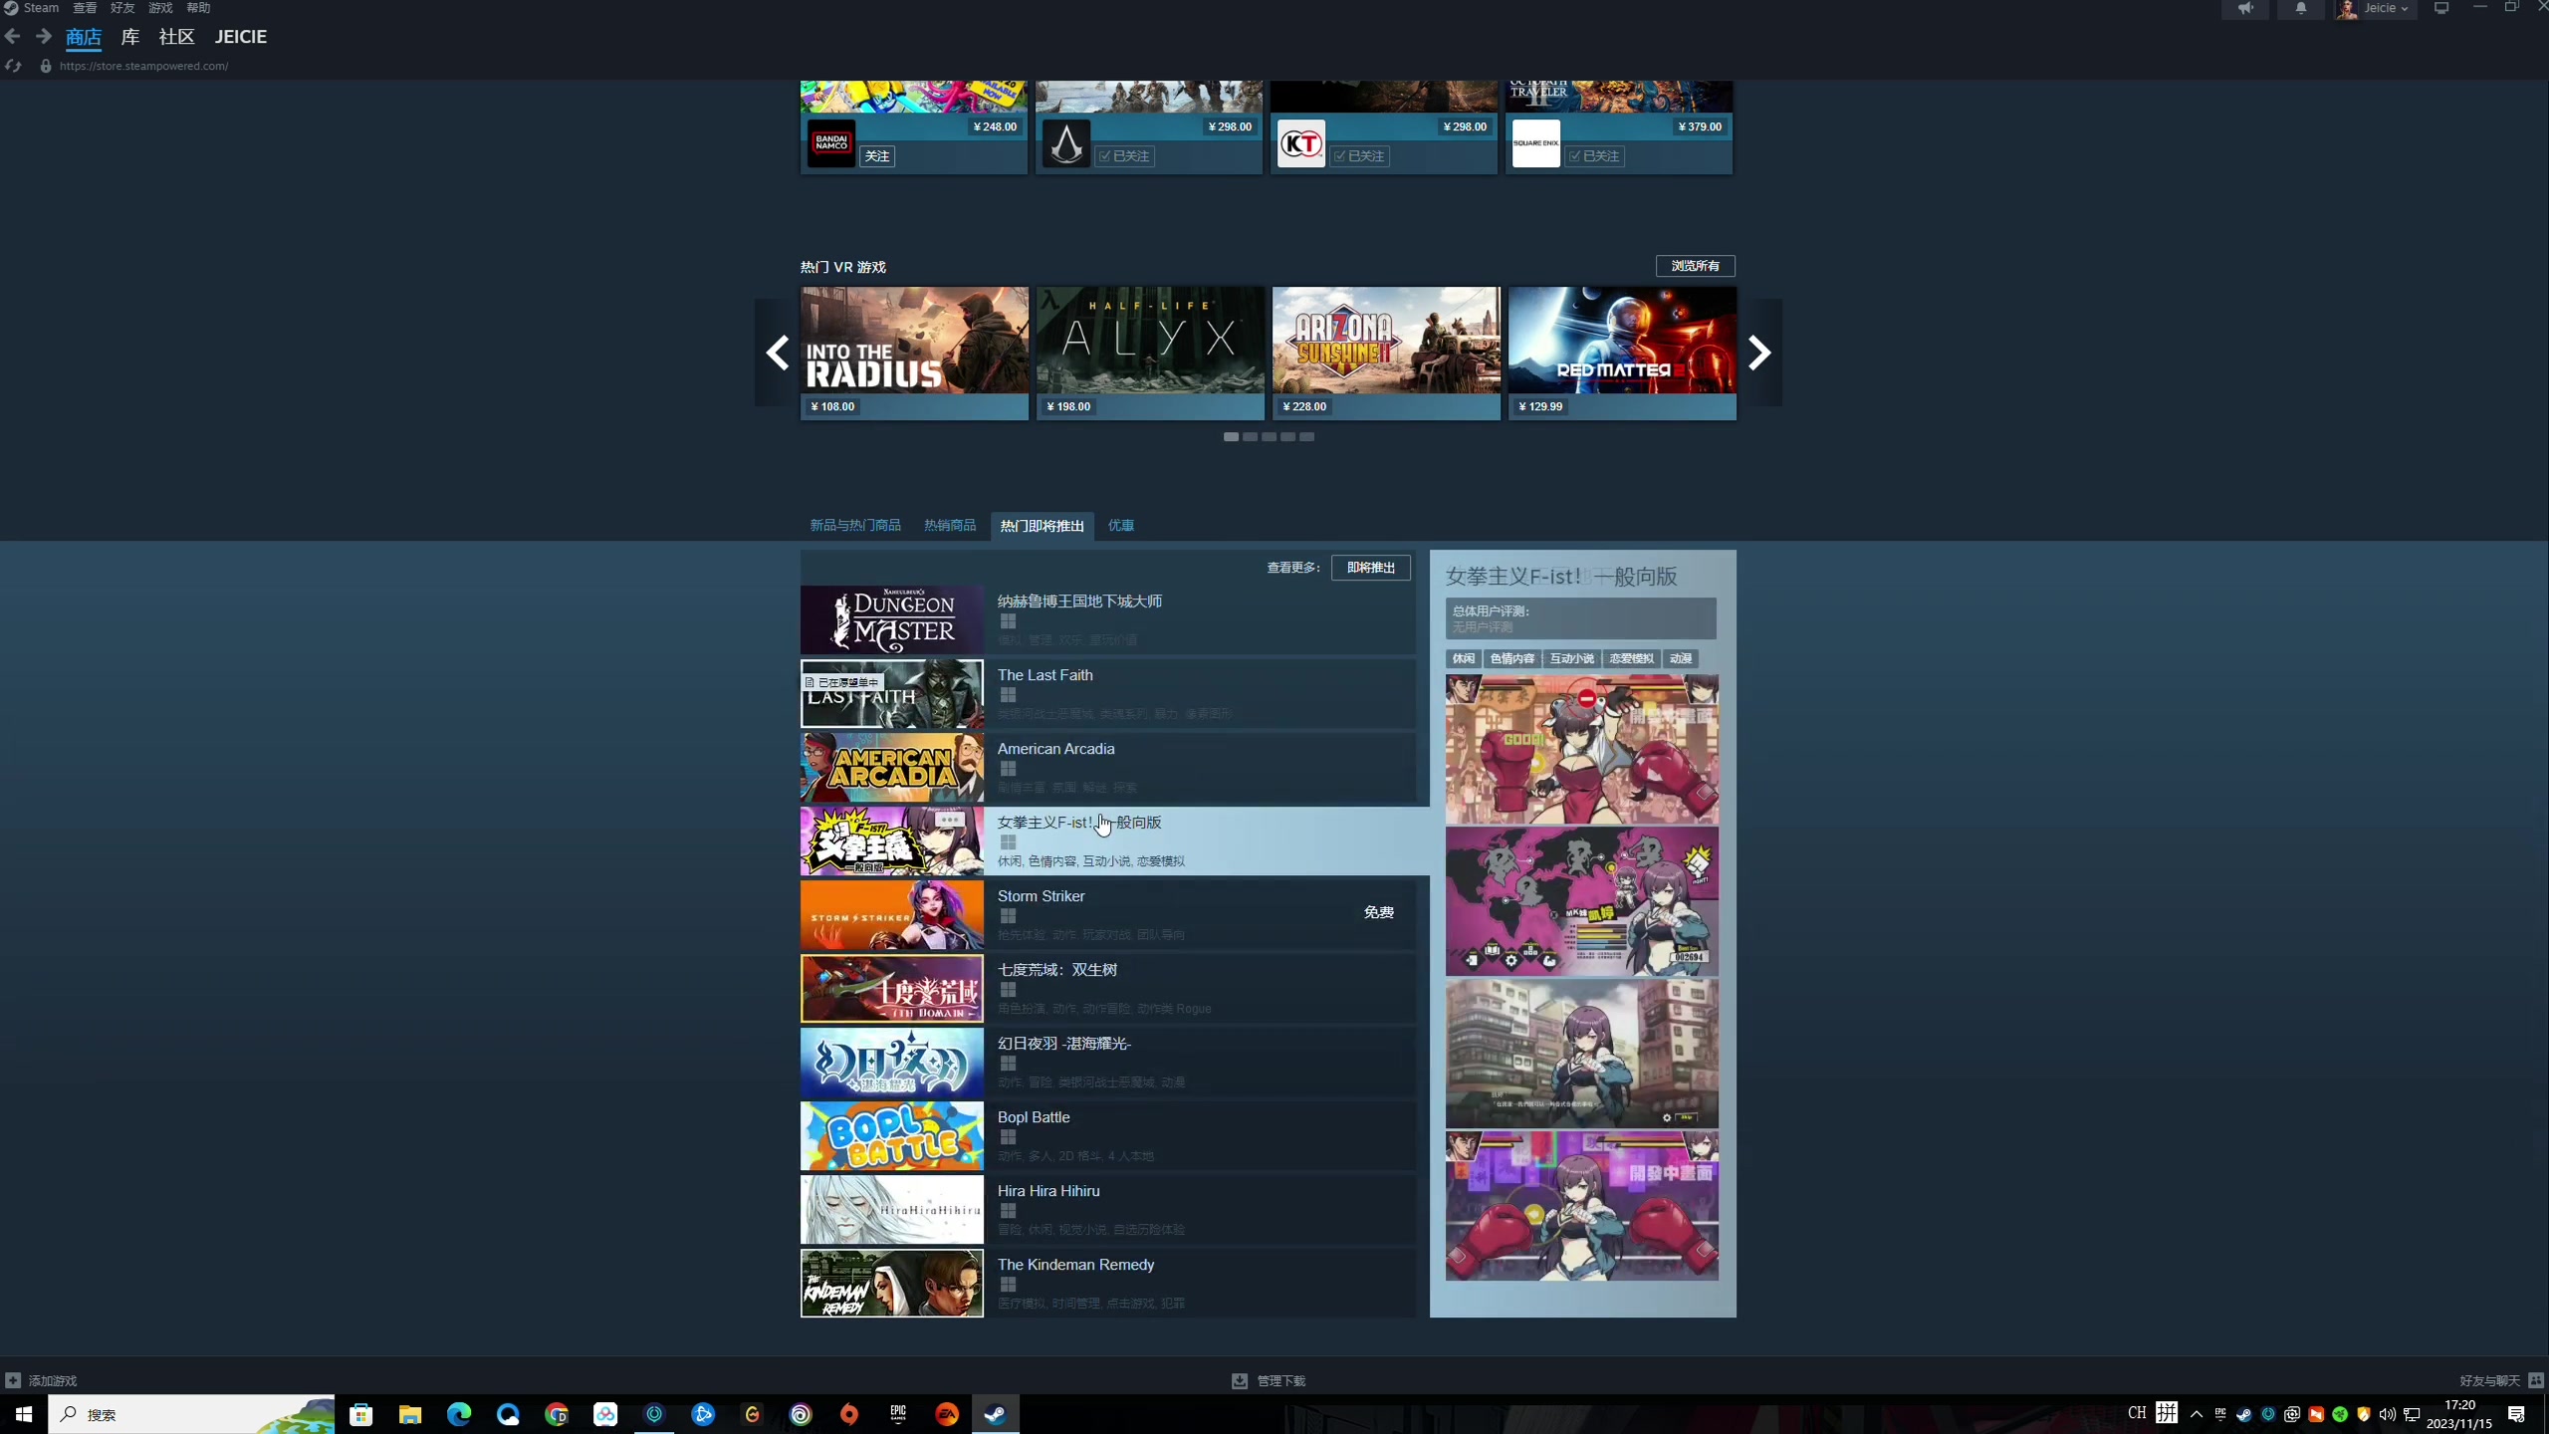Open the Bandai Namco publisher logo
The width and height of the screenshot is (2549, 1434).
(831, 143)
